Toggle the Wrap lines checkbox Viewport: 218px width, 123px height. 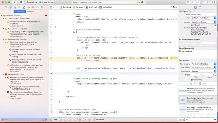(x=192, y=80)
